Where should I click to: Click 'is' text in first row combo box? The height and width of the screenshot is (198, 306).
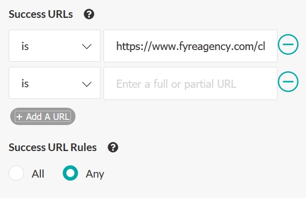tap(25, 46)
